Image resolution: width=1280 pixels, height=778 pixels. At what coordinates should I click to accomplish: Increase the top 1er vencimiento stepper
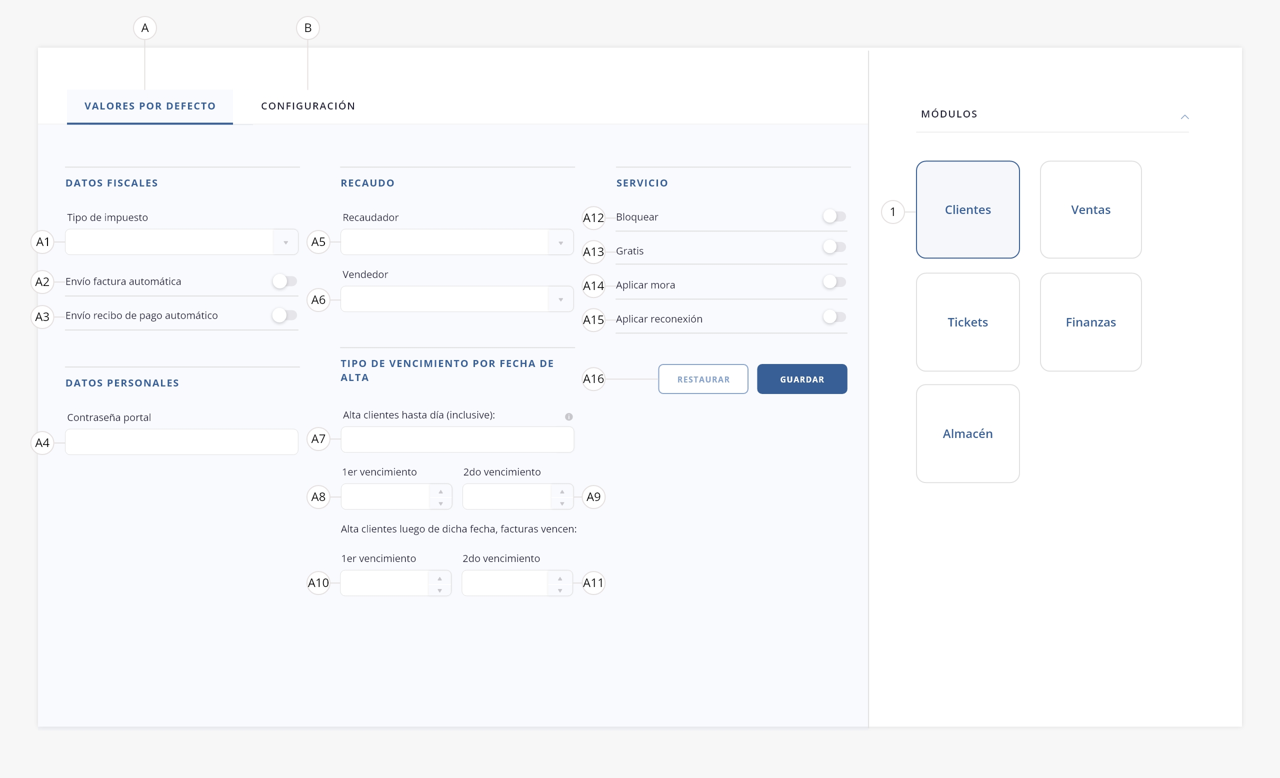pos(440,491)
